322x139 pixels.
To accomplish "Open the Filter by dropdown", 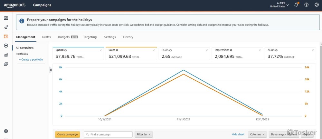I will tap(144, 134).
